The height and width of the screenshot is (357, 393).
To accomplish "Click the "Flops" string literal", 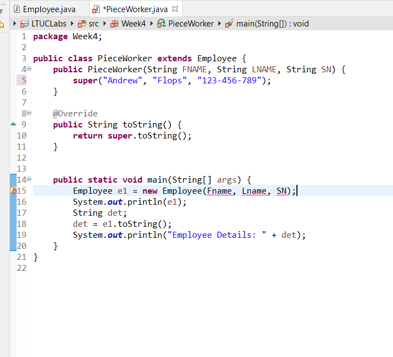I will tap(169, 81).
